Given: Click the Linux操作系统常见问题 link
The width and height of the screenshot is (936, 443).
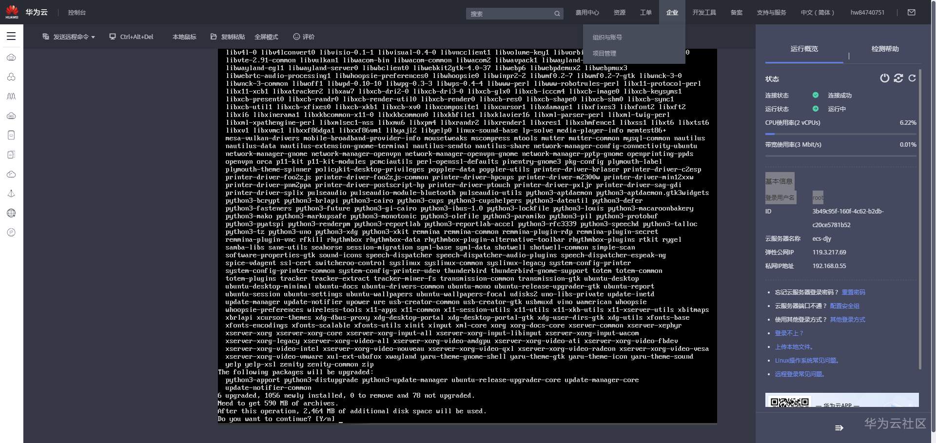Looking at the screenshot, I should point(807,361).
